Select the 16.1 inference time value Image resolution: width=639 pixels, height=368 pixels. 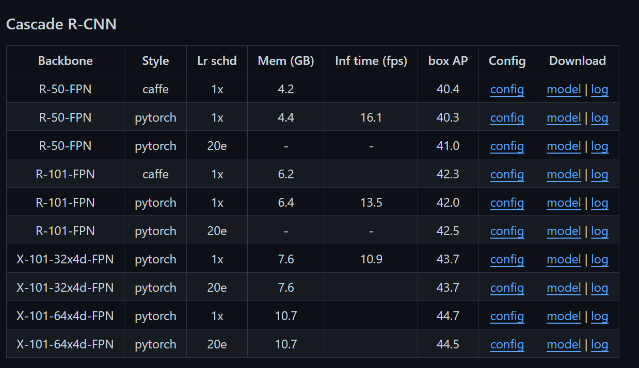click(371, 118)
